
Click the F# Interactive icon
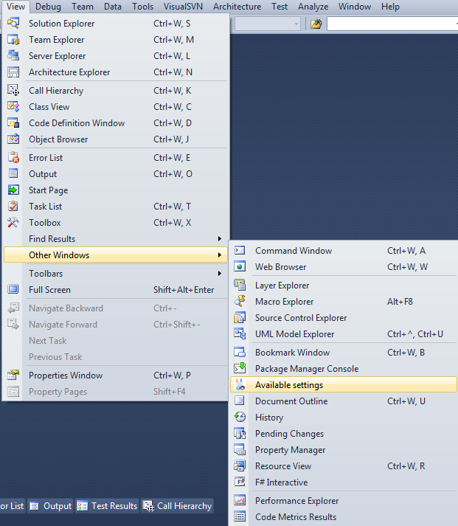tap(240, 482)
